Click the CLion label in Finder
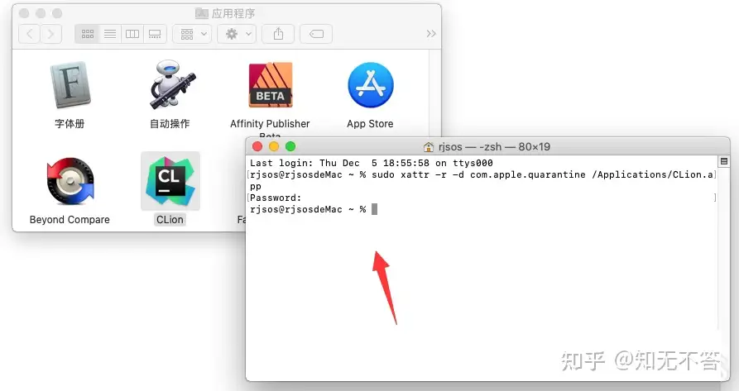This screenshot has height=391, width=739. [x=170, y=220]
